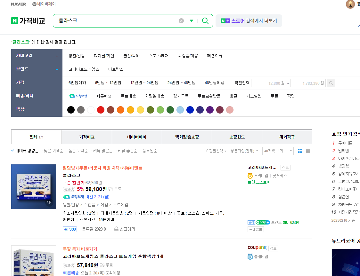
Task: Switch to grid view icon
Action: 308,151
